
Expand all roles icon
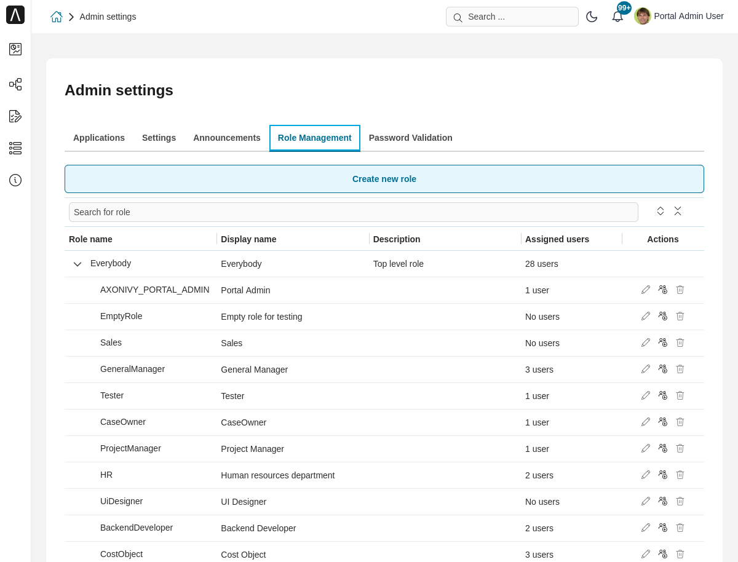(661, 211)
